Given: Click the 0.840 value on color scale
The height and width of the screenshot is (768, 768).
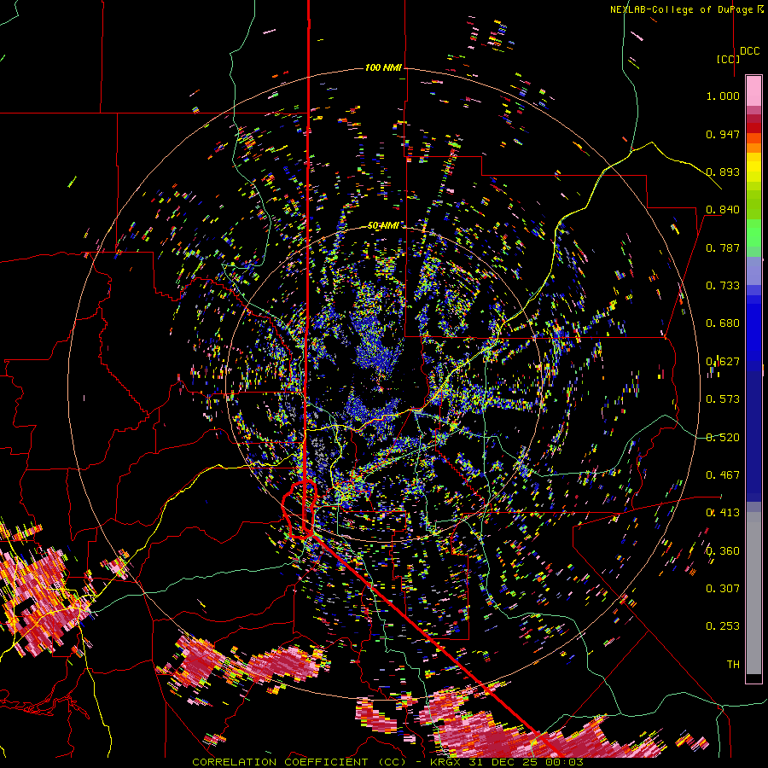Looking at the screenshot, I should [x=723, y=210].
